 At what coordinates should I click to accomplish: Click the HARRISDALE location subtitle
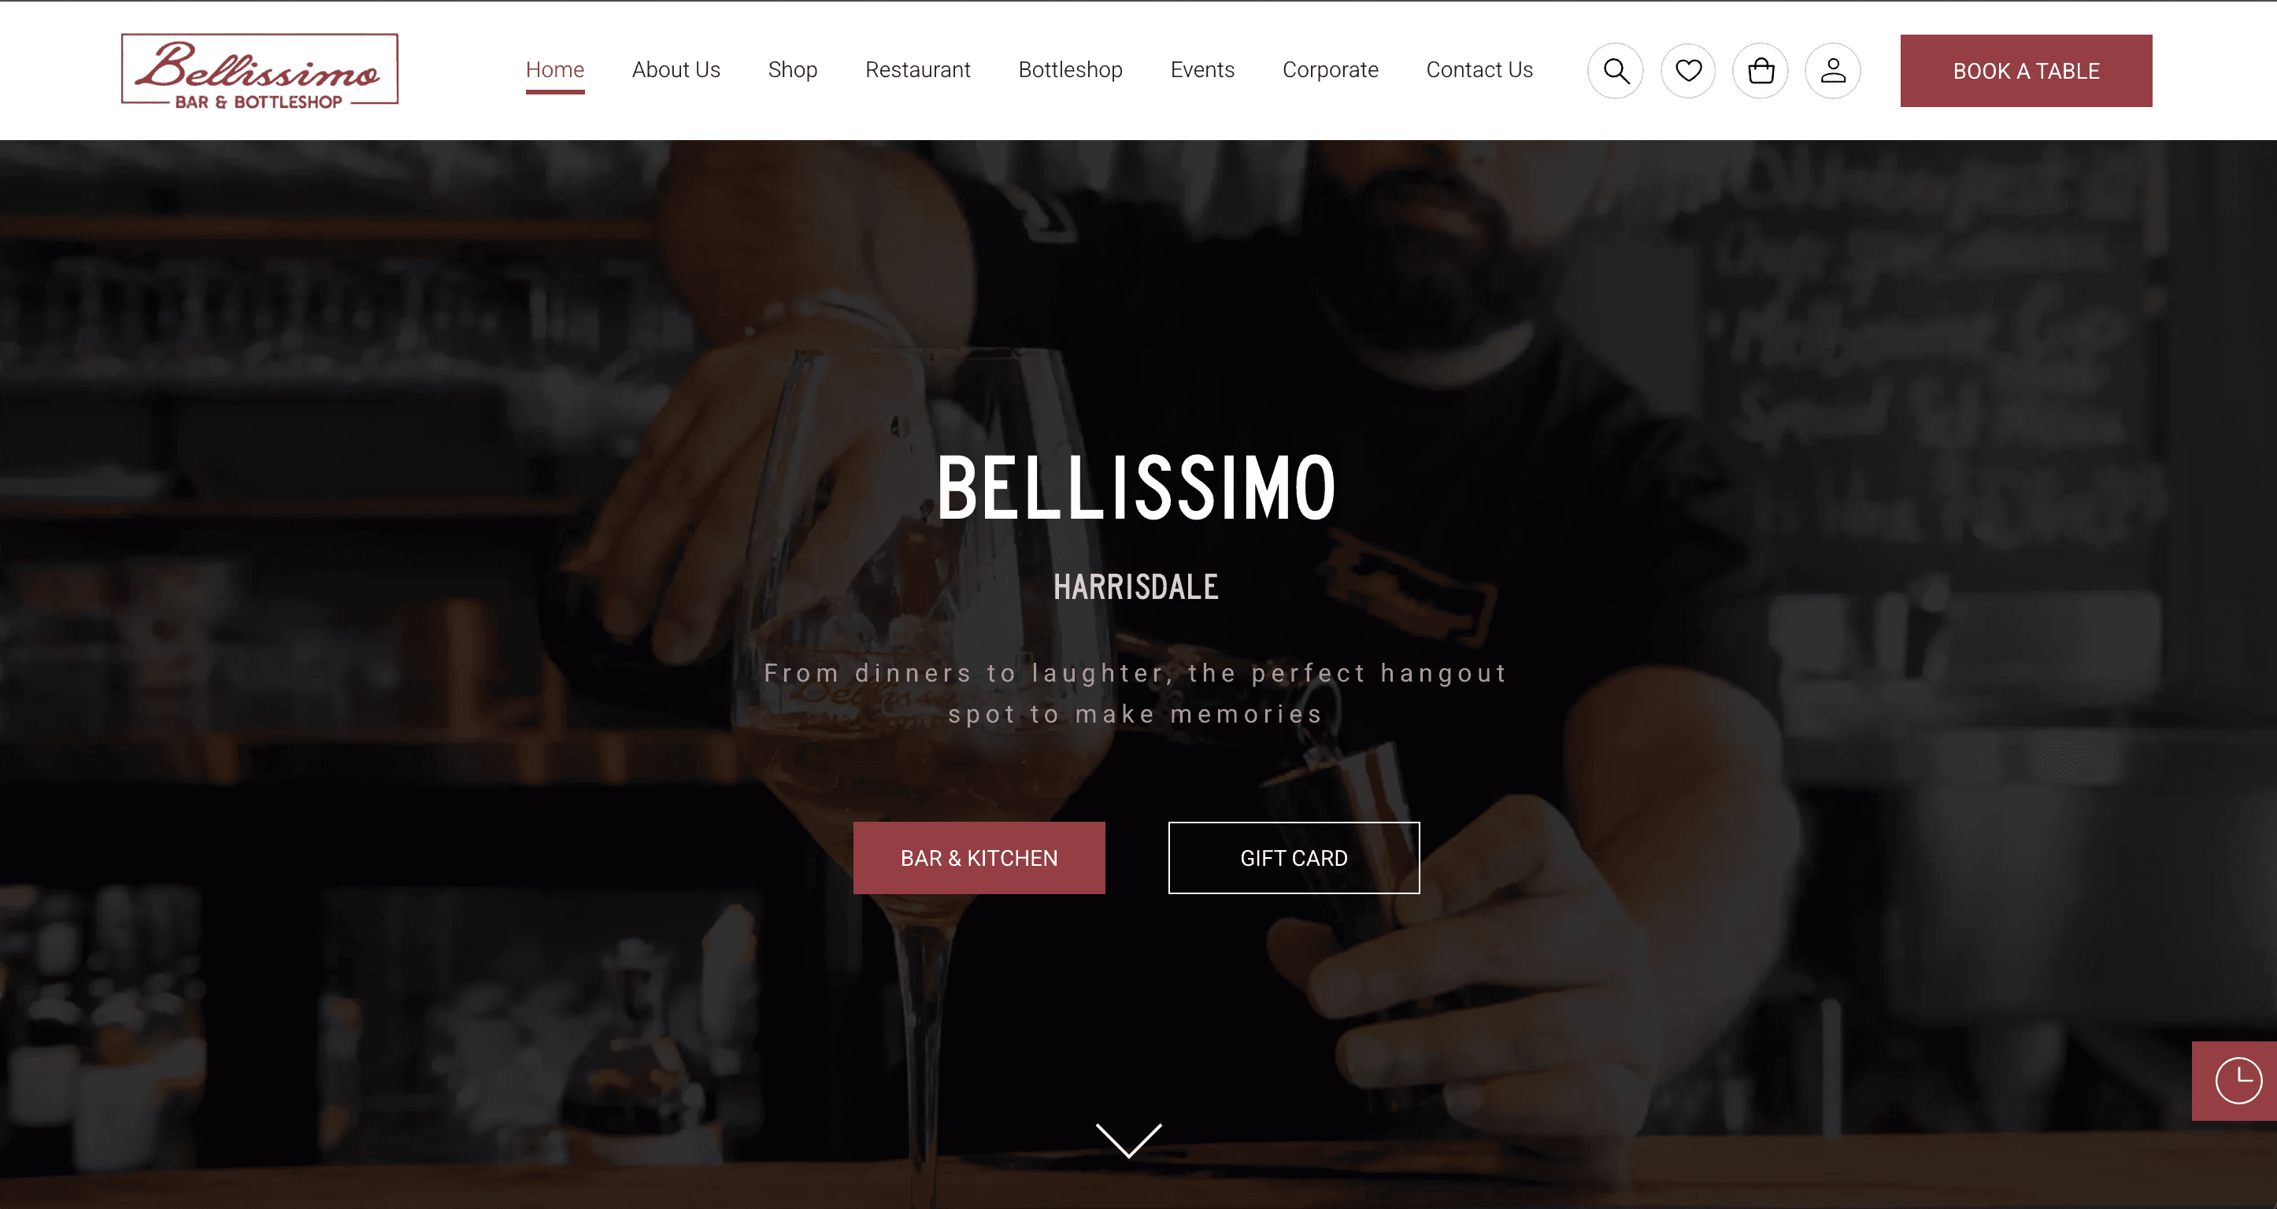[x=1137, y=588]
